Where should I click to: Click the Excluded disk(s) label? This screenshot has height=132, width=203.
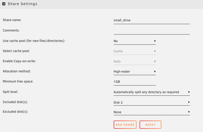click(15, 112)
